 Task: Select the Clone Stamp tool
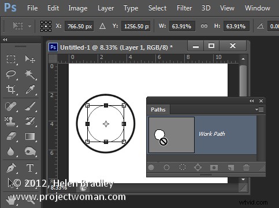coord(10,121)
